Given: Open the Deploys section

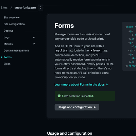Looking at the screenshot, I should (x=8, y=31).
